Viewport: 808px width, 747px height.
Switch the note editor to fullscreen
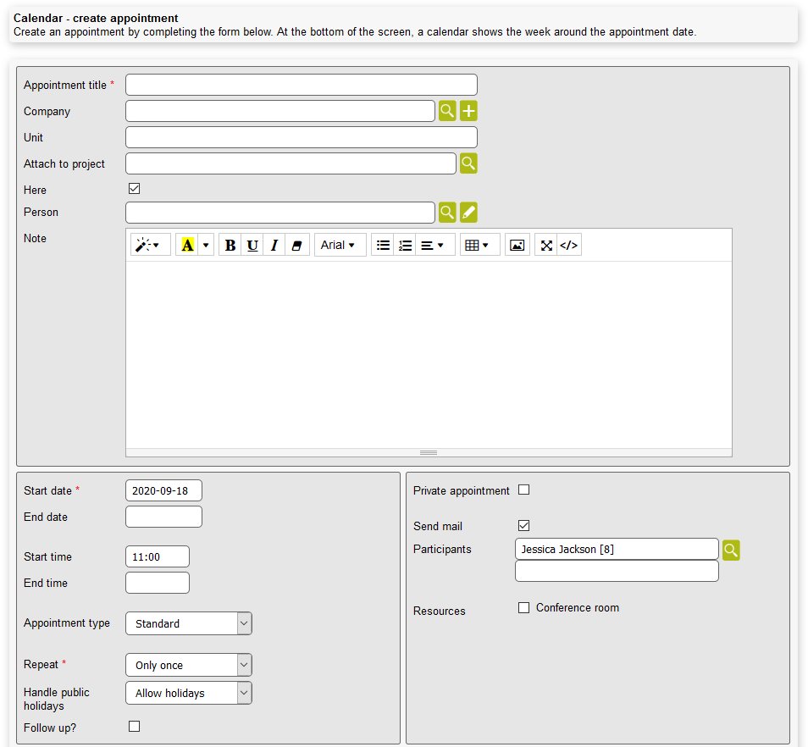pyautogui.click(x=546, y=245)
